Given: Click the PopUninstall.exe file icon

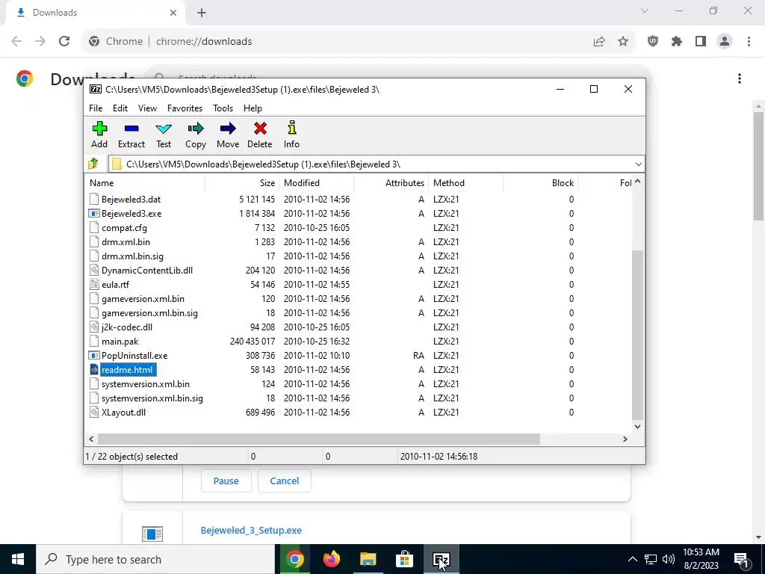Looking at the screenshot, I should pos(94,355).
